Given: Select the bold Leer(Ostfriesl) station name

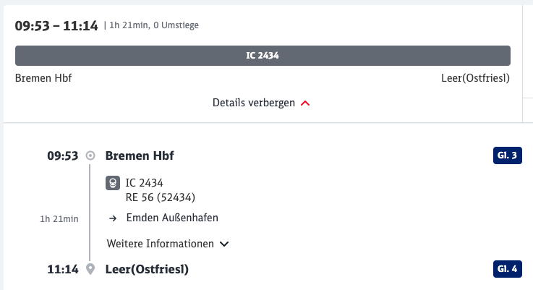Looking at the screenshot, I should (147, 270).
